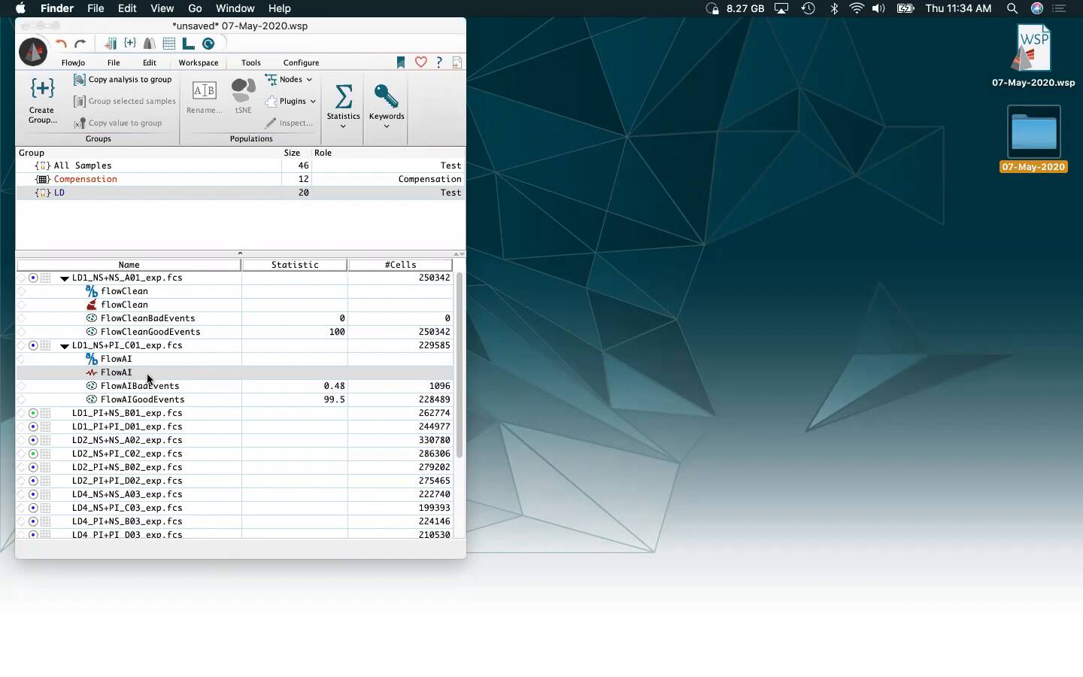
Task: Open the Nodes dropdown in Populations
Action: click(290, 80)
